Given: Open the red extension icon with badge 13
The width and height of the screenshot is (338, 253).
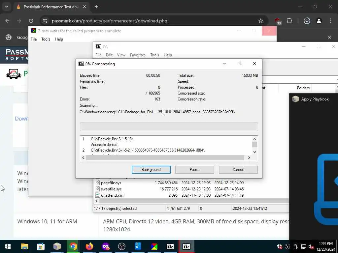Looking at the screenshot, I should point(278,21).
